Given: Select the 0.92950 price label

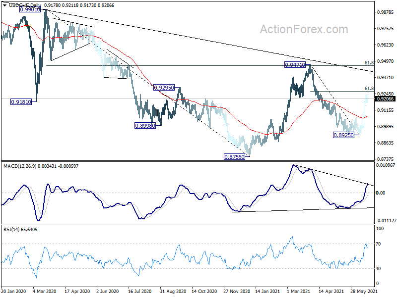Looking at the screenshot, I should click(x=164, y=88).
